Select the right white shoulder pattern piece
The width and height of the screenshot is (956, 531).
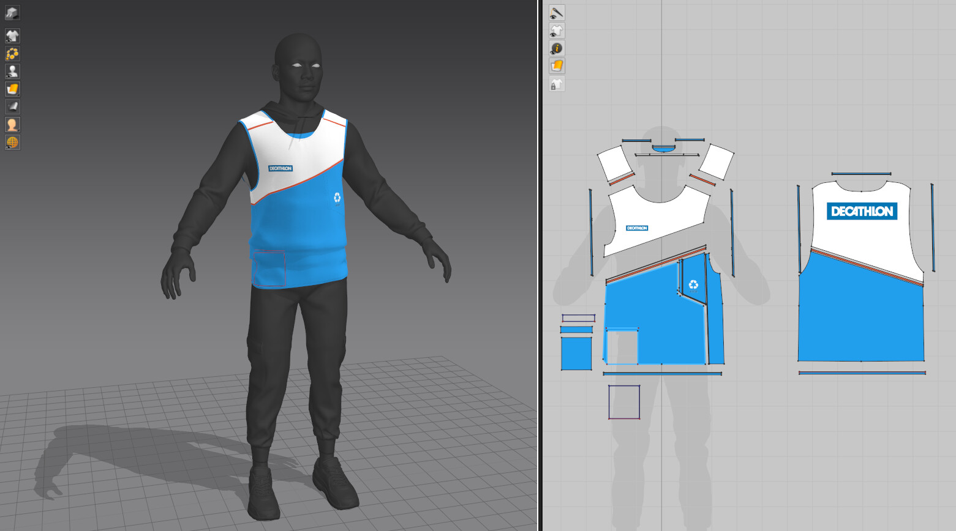(x=716, y=162)
